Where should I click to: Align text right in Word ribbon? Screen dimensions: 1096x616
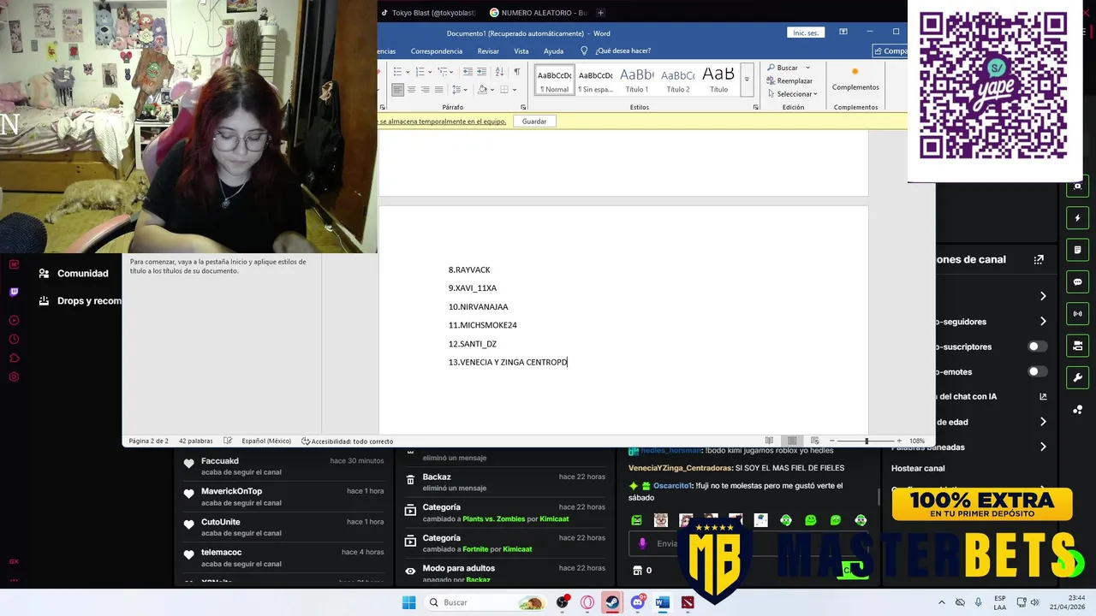tap(426, 90)
